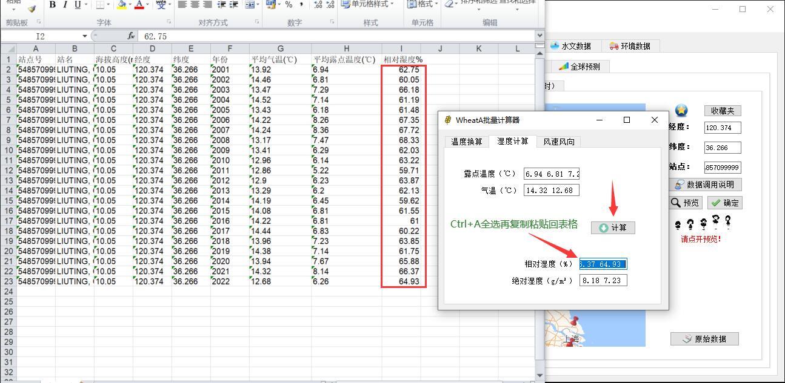Click the 站点 input field

[x=723, y=168]
